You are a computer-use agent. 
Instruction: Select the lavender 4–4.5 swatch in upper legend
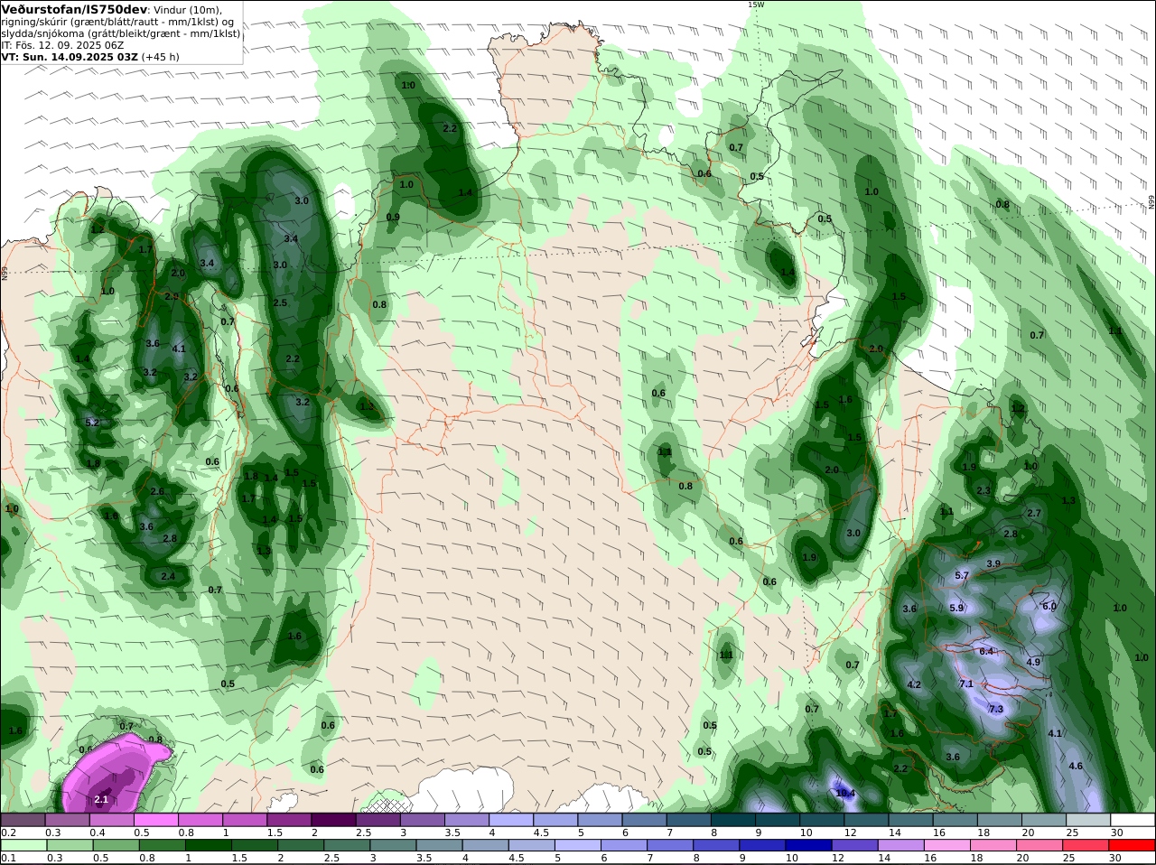(x=511, y=820)
